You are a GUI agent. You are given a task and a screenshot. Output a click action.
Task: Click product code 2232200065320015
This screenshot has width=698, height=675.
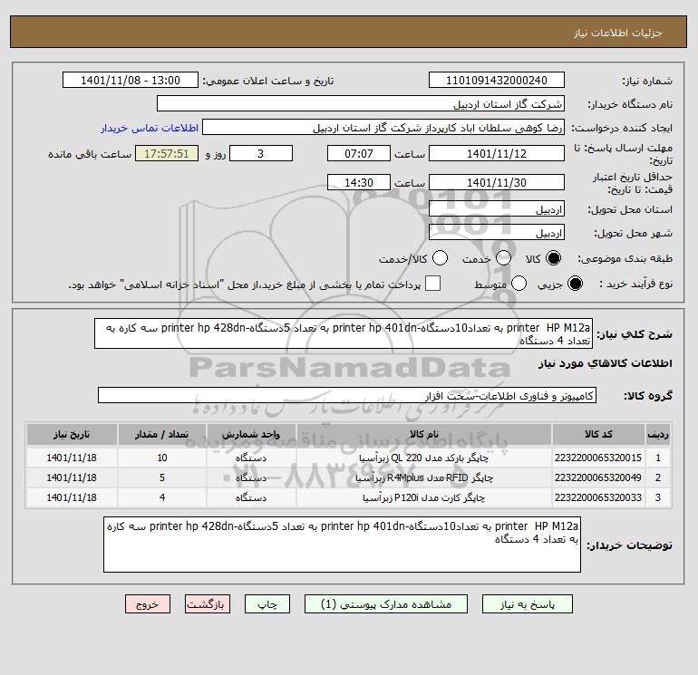598,458
